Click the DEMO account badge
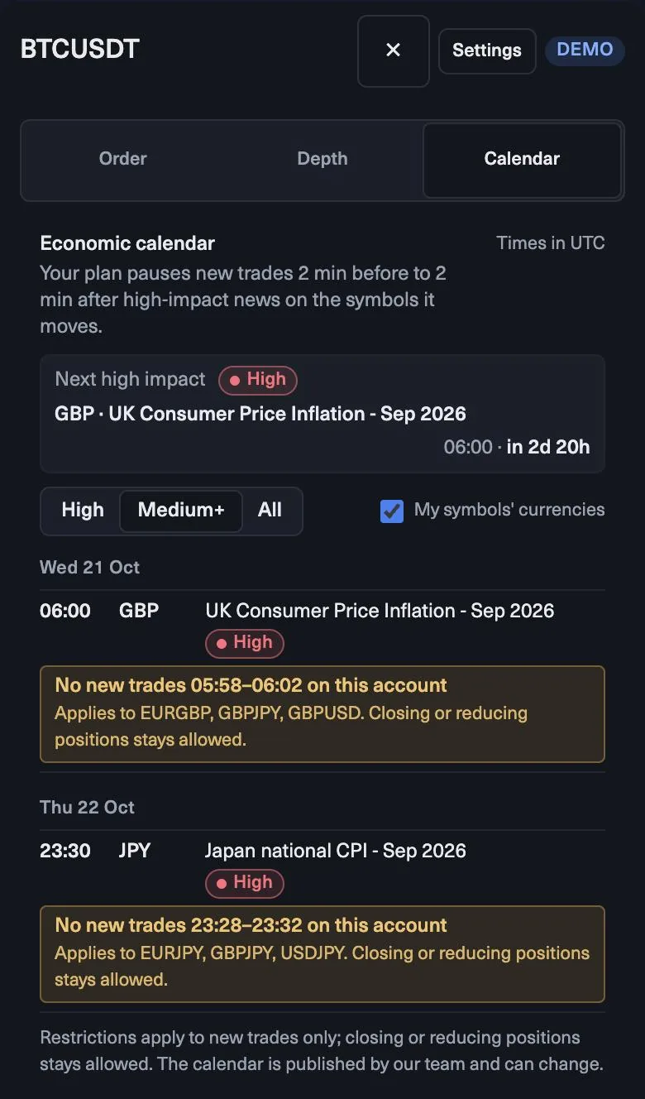The width and height of the screenshot is (645, 1099). pos(585,50)
